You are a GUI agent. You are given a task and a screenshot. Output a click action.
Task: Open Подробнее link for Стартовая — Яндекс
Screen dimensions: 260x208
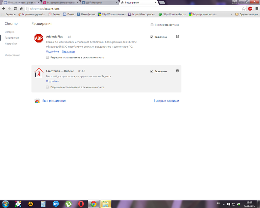[52, 81]
